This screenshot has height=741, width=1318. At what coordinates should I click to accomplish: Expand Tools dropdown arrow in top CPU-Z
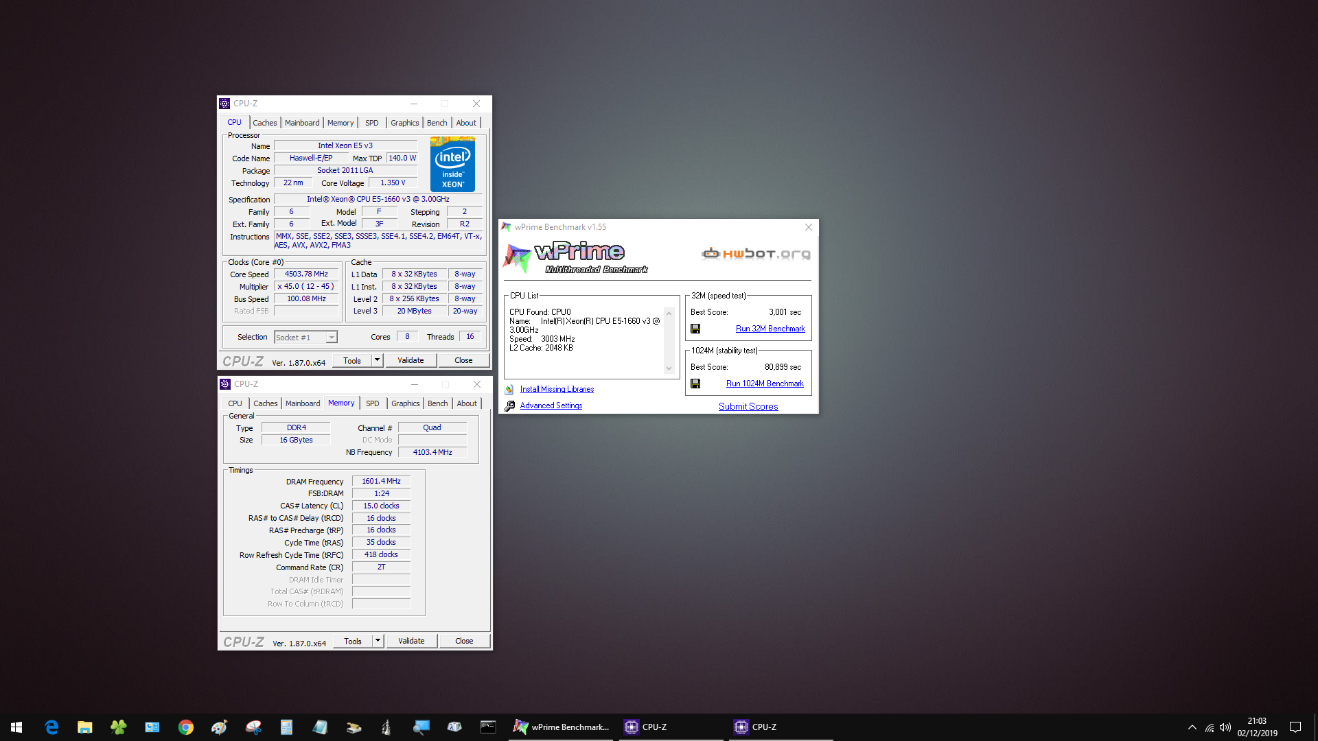coord(377,361)
